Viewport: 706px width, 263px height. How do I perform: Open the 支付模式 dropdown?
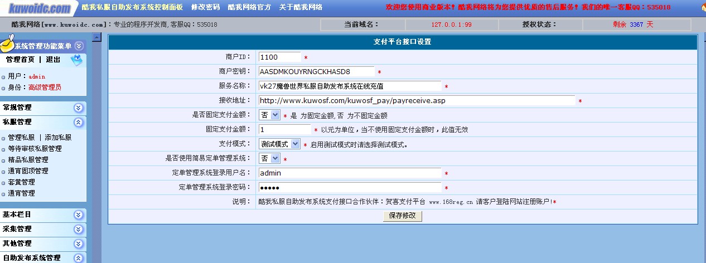click(x=280, y=144)
